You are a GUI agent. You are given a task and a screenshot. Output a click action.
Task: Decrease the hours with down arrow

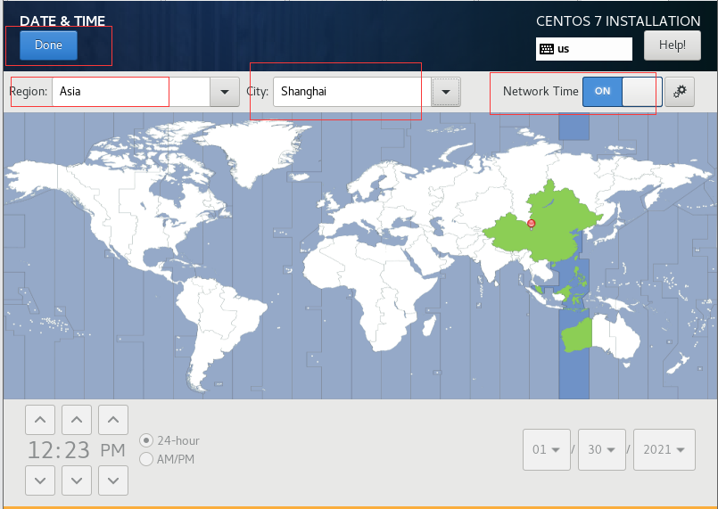(x=40, y=480)
